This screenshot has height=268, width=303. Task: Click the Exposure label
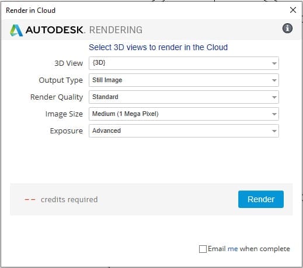click(67, 131)
